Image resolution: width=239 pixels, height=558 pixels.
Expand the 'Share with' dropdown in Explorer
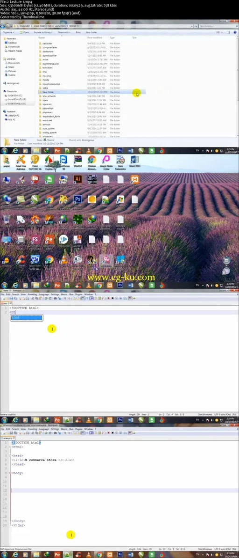pos(64,32)
